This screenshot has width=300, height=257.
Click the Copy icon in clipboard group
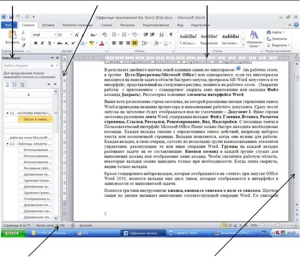(x=23, y=39)
